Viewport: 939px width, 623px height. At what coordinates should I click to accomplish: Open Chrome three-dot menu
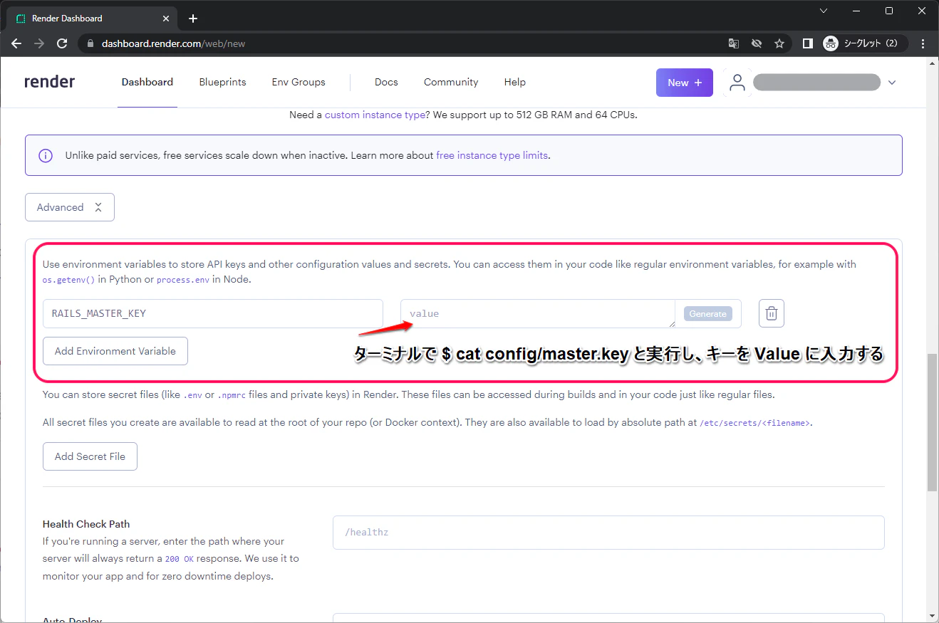tap(923, 43)
